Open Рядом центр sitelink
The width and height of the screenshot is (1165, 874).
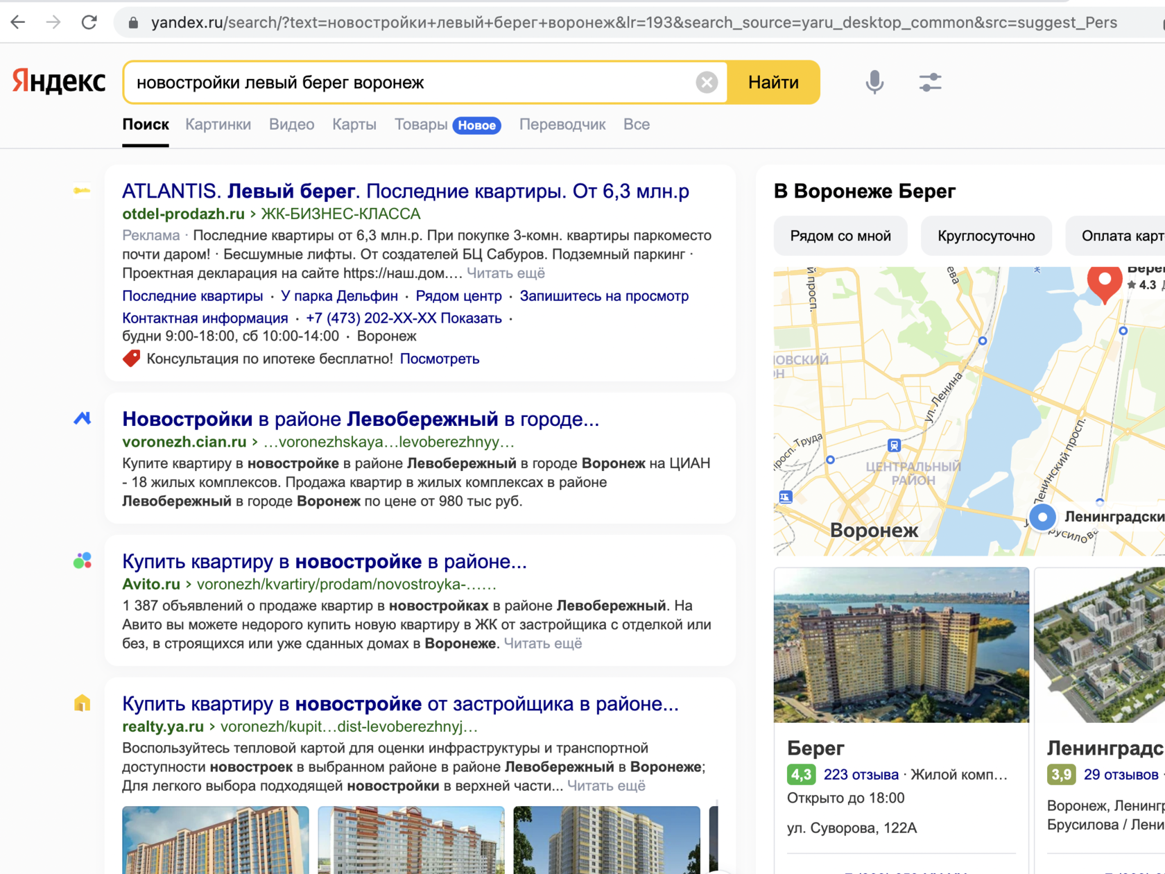click(458, 296)
